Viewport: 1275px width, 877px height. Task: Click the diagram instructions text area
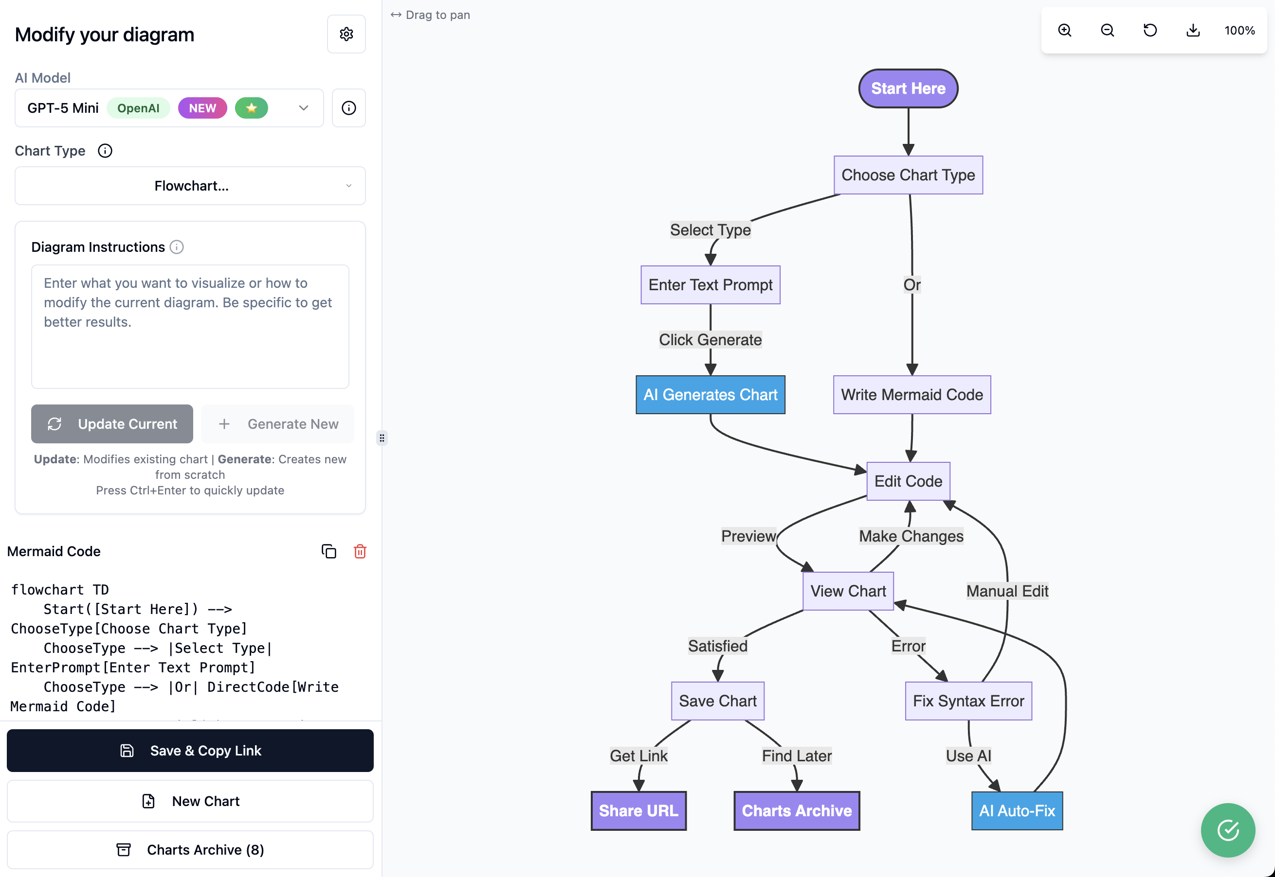point(190,326)
